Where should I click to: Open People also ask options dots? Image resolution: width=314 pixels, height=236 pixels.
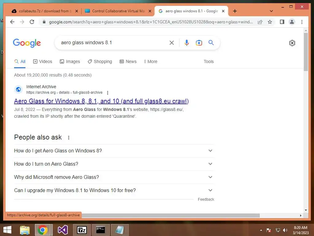68,137
